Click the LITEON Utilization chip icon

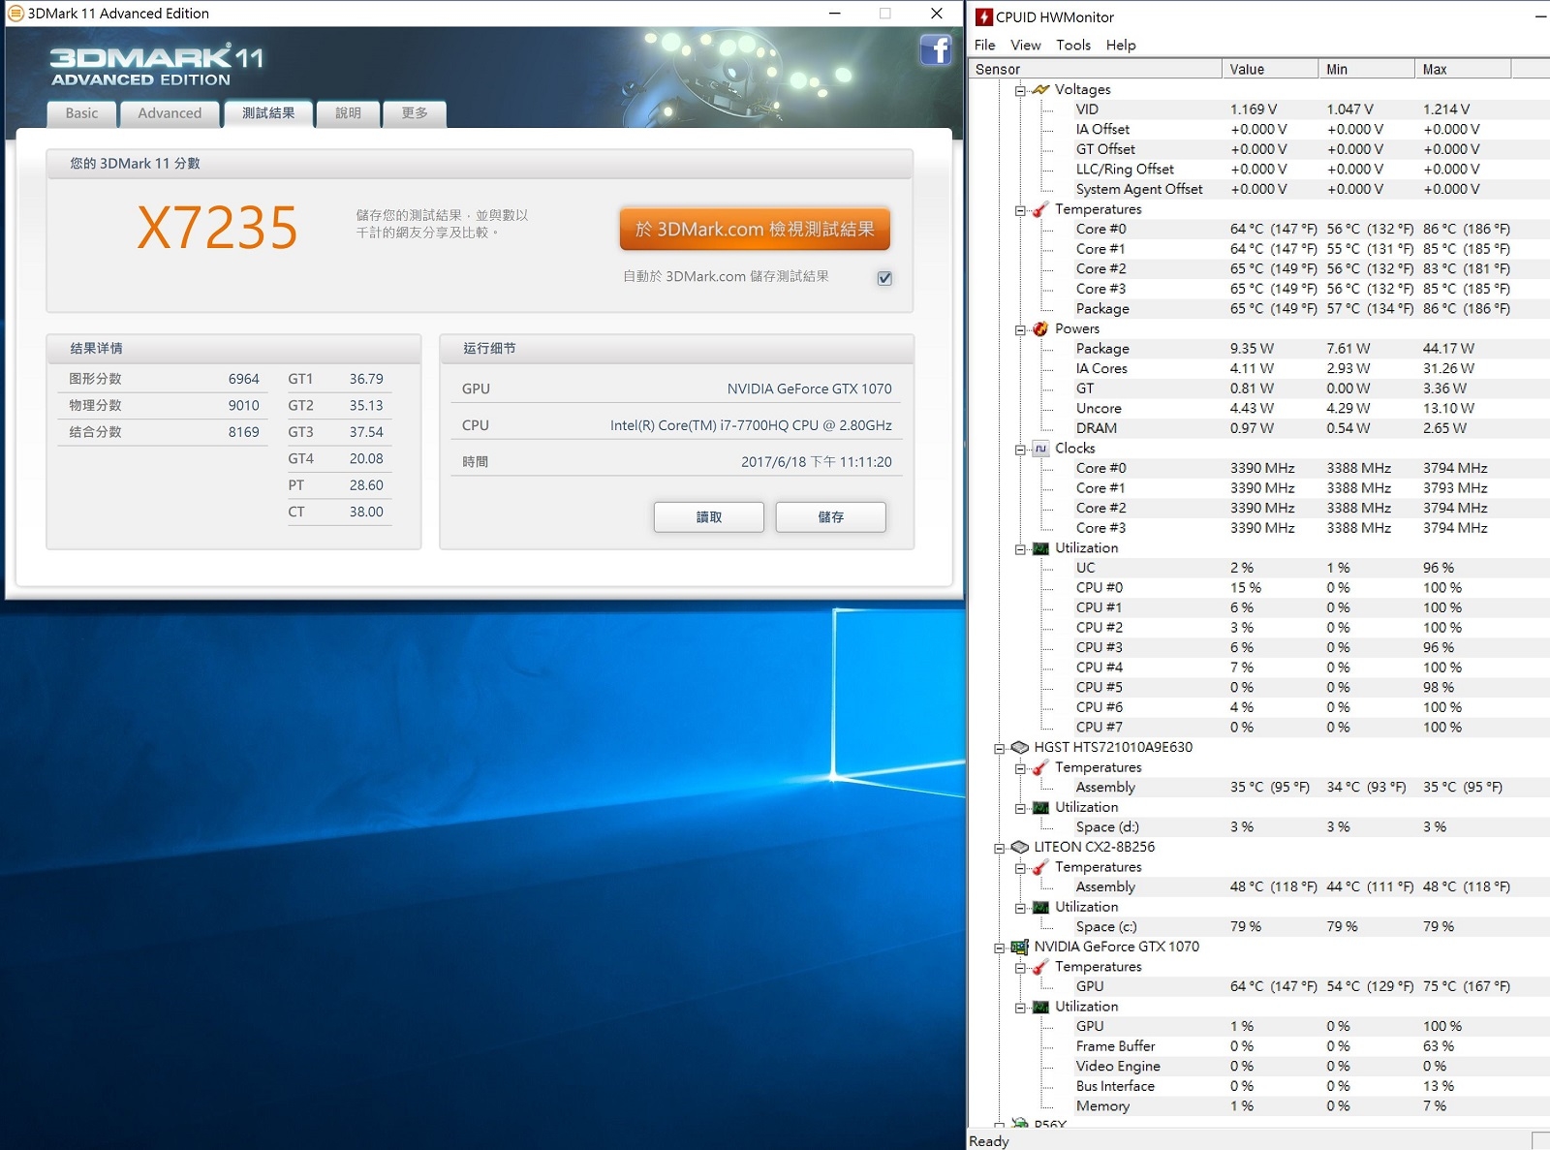[x=1041, y=907]
